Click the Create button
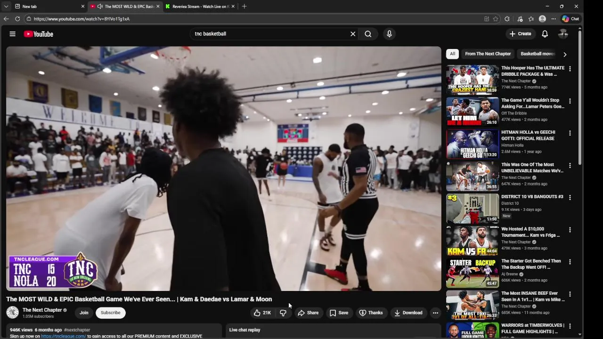The width and height of the screenshot is (603, 339). [x=520, y=34]
